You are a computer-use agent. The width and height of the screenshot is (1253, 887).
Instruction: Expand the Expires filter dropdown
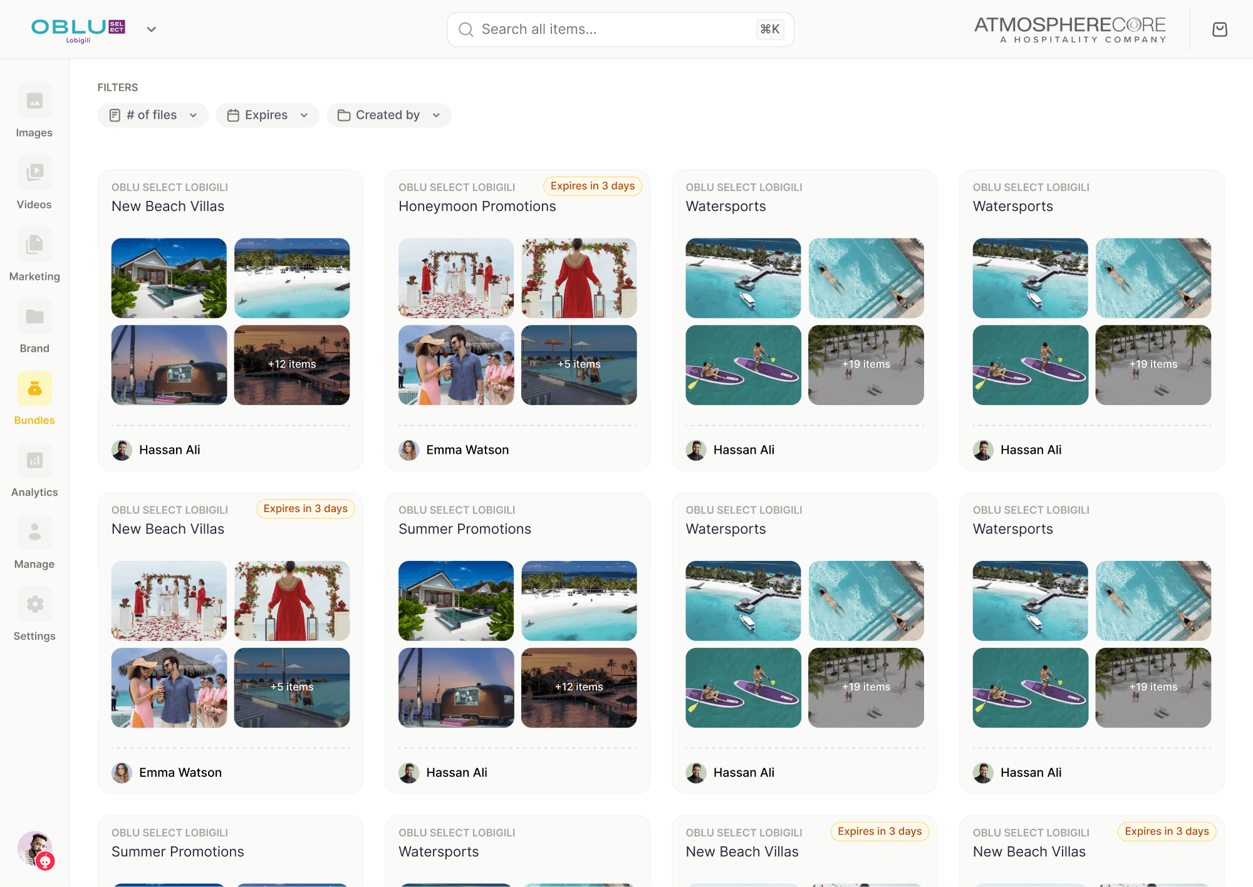click(268, 115)
